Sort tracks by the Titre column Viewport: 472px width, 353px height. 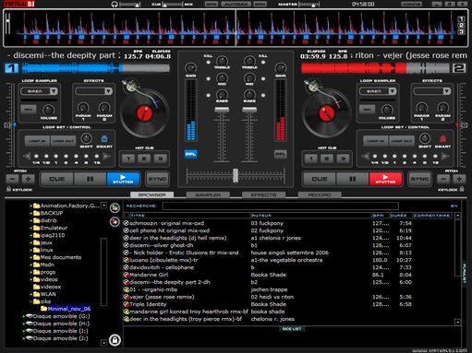tap(189, 216)
